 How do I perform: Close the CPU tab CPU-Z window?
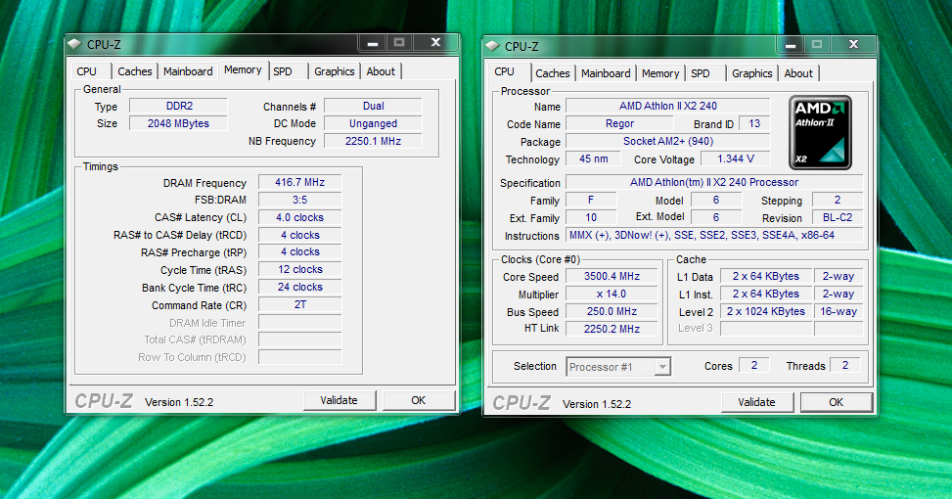[x=853, y=44]
